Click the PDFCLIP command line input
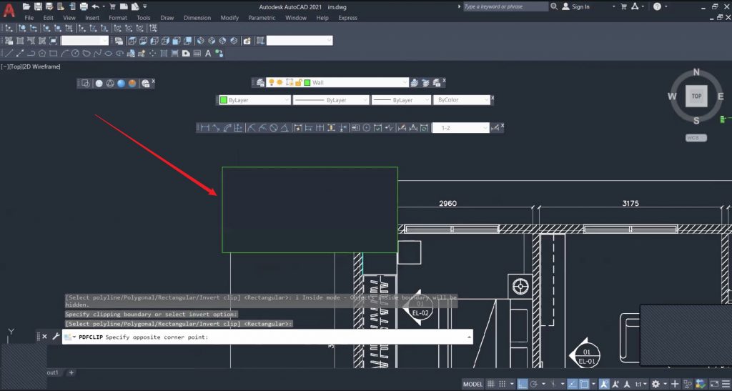This screenshot has height=391, width=732. click(x=267, y=337)
